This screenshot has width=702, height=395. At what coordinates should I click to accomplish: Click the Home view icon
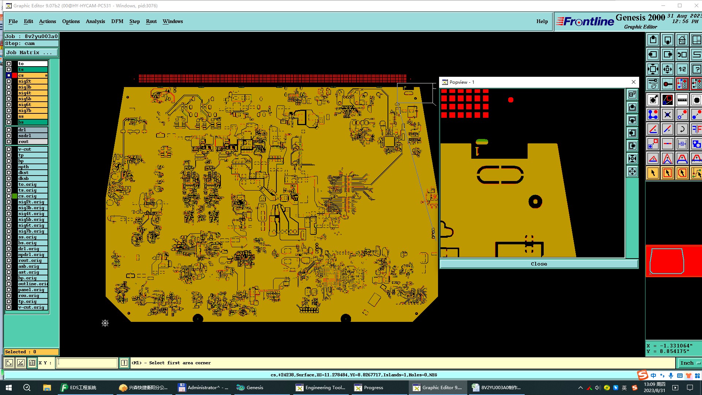(682, 40)
